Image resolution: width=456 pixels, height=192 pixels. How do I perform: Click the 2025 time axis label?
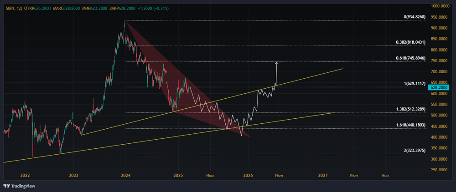178,176
